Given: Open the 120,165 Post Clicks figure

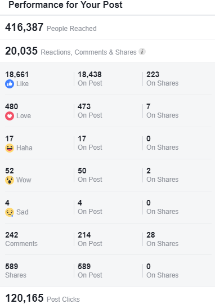Looking at the screenshot, I should tap(24, 298).
